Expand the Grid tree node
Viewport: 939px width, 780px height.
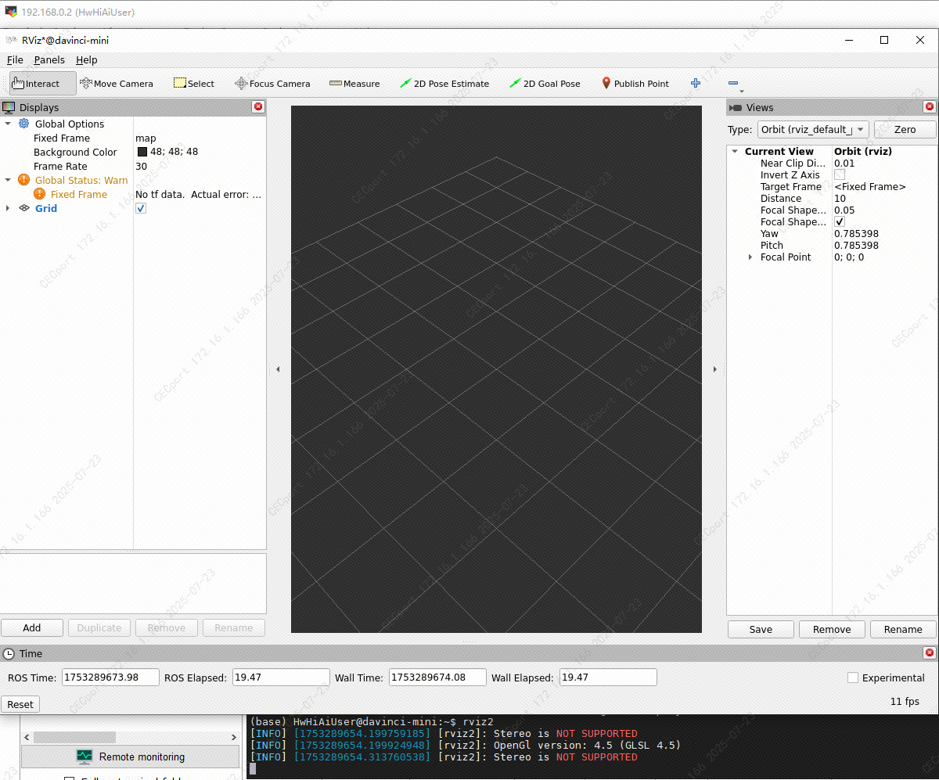[8, 208]
